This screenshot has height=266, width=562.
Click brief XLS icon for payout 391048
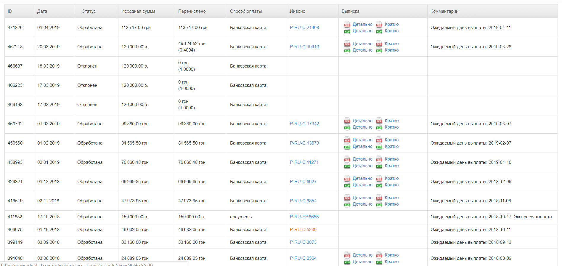379,262
